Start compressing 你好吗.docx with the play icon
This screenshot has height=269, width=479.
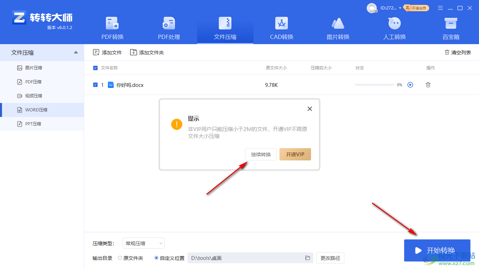tap(410, 85)
